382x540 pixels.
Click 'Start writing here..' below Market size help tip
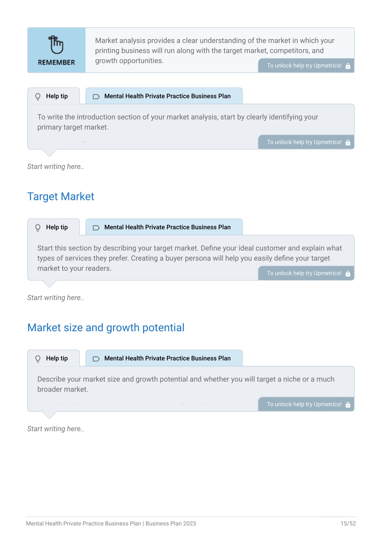tap(56, 429)
